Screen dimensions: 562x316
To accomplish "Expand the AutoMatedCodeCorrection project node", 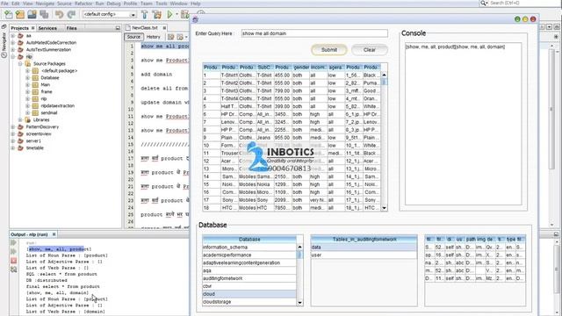I will click(x=13, y=43).
